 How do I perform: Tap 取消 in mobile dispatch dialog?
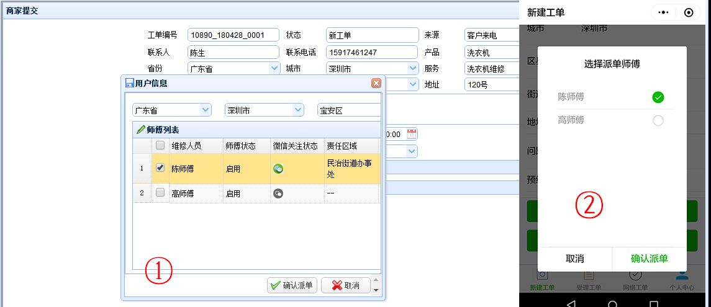pos(574,259)
